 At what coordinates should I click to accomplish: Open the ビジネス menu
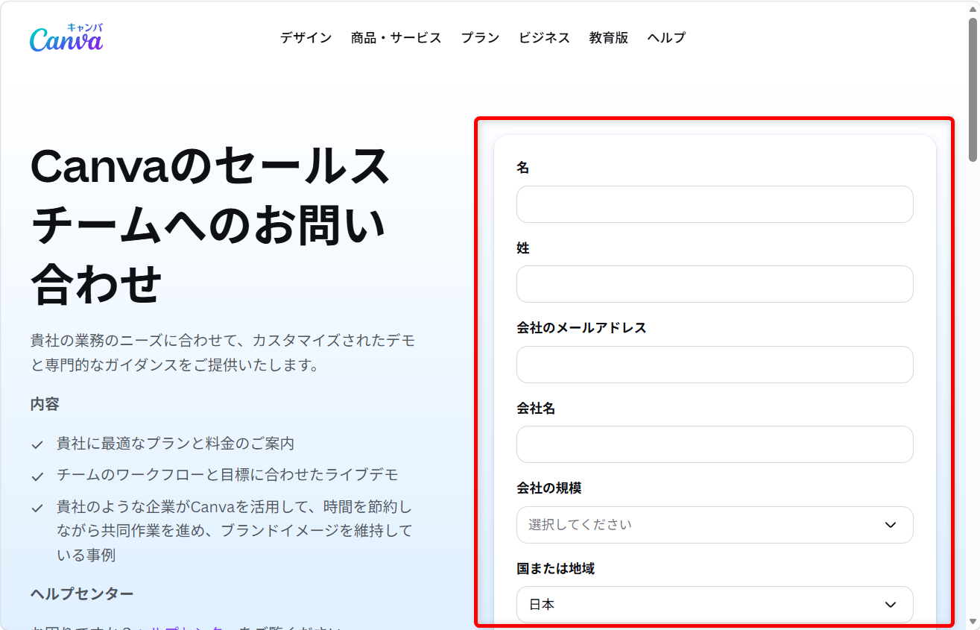[x=544, y=37]
